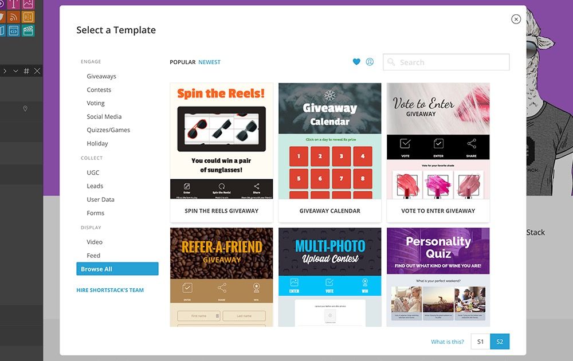Select the Video display category

point(95,242)
